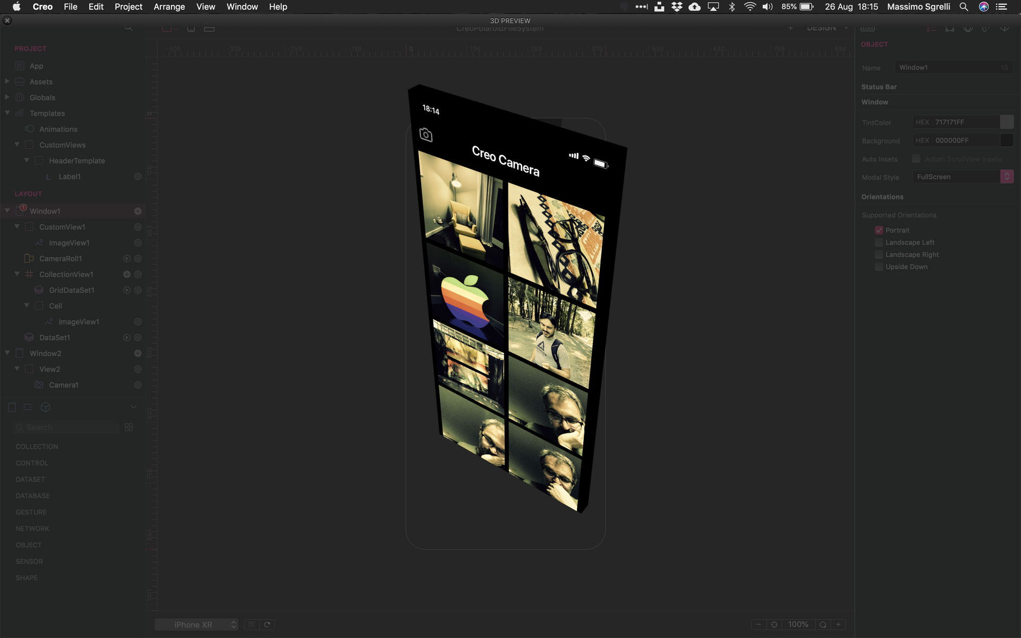Select the CameraRoll1 icon in the Layout tree
Image resolution: width=1021 pixels, height=638 pixels.
(29, 258)
